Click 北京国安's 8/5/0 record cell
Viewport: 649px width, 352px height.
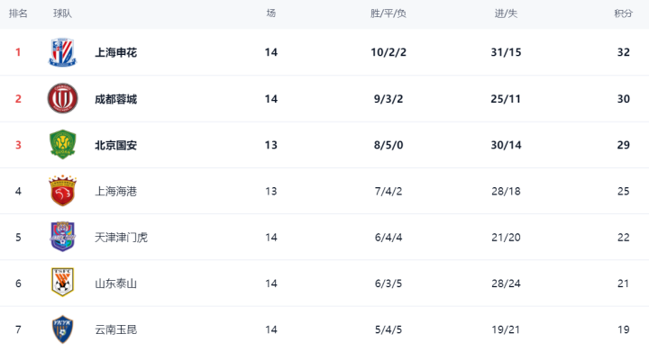[x=388, y=145]
